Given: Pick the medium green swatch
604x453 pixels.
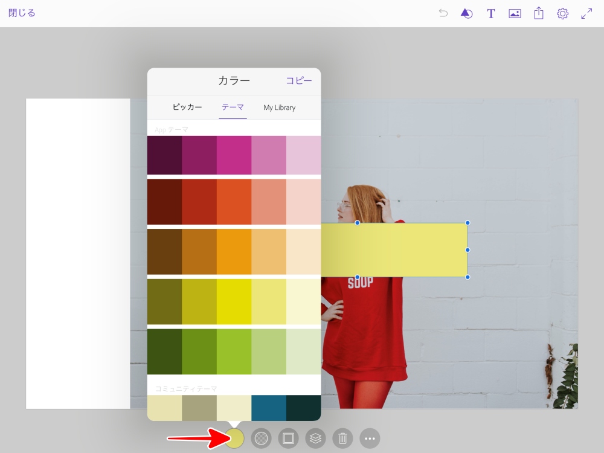Looking at the screenshot, I should tap(199, 352).
